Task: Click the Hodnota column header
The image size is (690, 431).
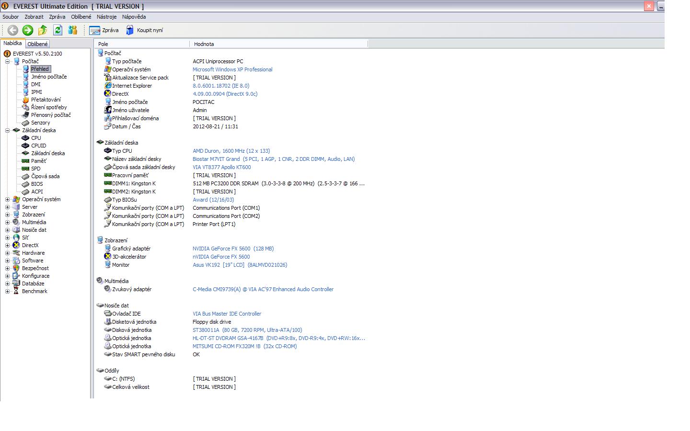Action: tap(204, 44)
